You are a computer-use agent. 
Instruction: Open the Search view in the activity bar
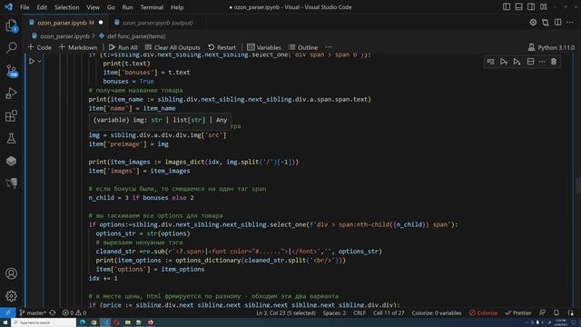point(11,47)
